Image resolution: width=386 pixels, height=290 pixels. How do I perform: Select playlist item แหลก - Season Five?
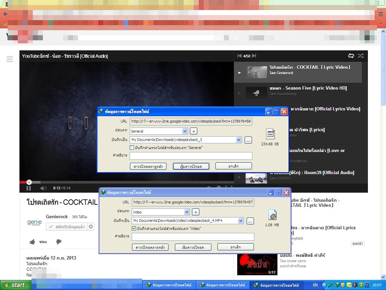click(298, 93)
